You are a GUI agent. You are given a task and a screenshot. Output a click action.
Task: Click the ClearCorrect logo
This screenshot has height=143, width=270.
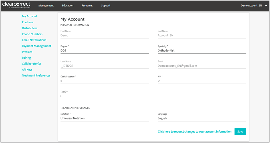pyautogui.click(x=16, y=5)
